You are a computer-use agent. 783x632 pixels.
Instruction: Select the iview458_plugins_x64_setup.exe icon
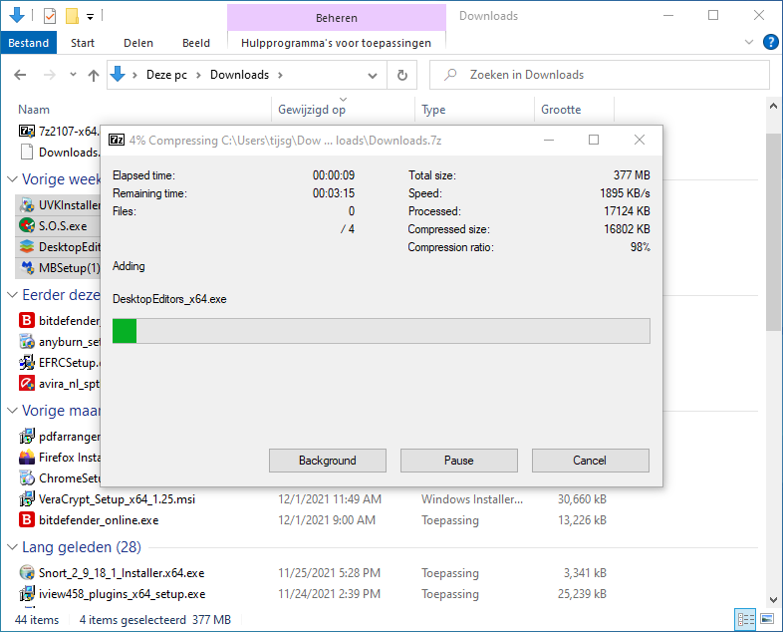point(27,593)
